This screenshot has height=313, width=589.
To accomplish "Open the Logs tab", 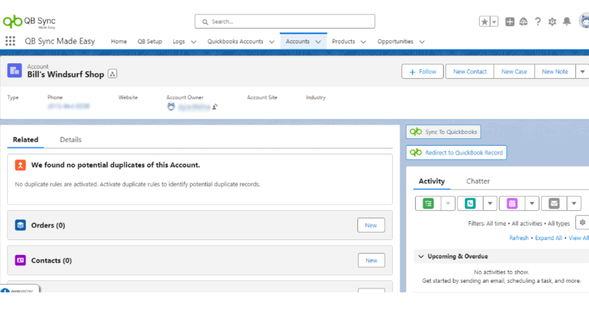I will (179, 41).
